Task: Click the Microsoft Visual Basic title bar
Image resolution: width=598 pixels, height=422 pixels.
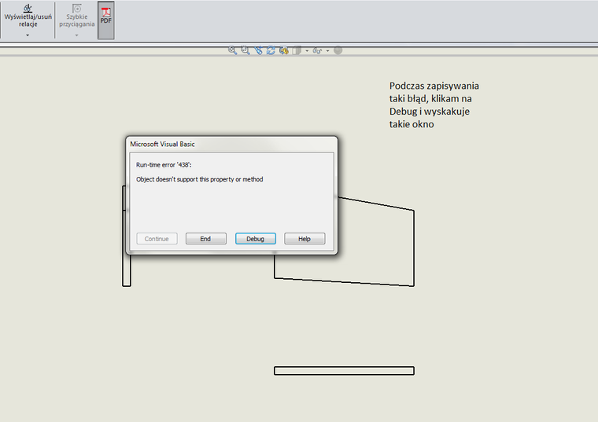Action: point(231,144)
